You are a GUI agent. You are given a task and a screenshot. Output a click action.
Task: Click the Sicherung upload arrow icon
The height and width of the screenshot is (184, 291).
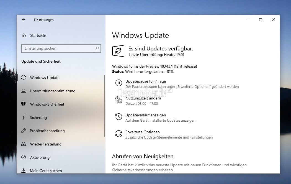click(23, 117)
